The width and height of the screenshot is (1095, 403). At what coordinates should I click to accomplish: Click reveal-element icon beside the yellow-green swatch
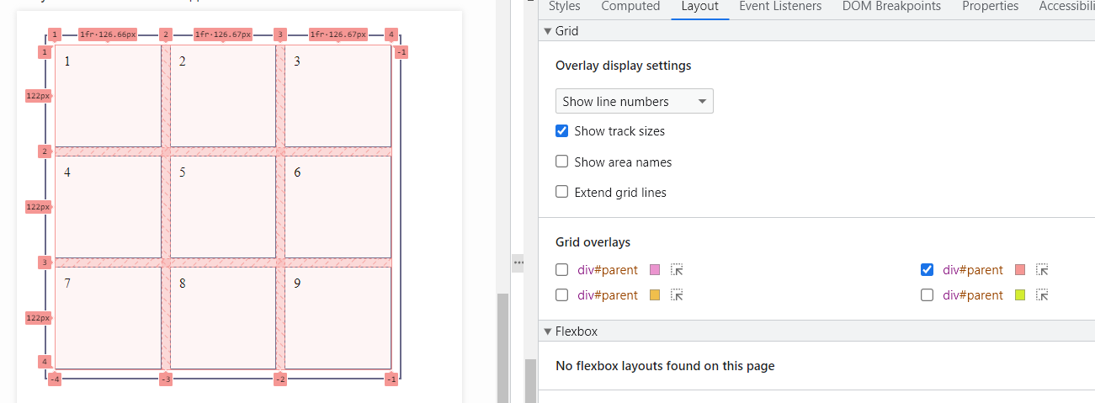pyautogui.click(x=1042, y=295)
